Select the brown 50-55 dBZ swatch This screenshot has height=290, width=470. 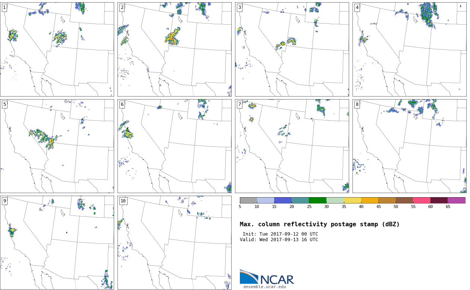coord(404,200)
